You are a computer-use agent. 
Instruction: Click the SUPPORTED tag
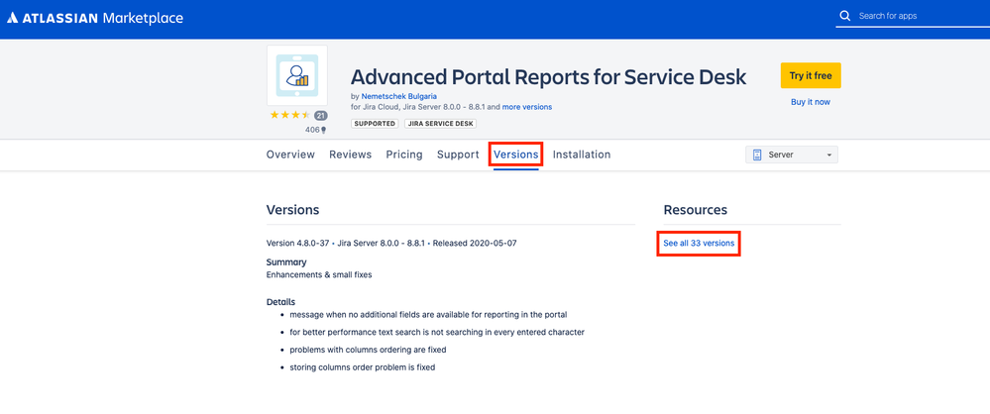point(375,124)
